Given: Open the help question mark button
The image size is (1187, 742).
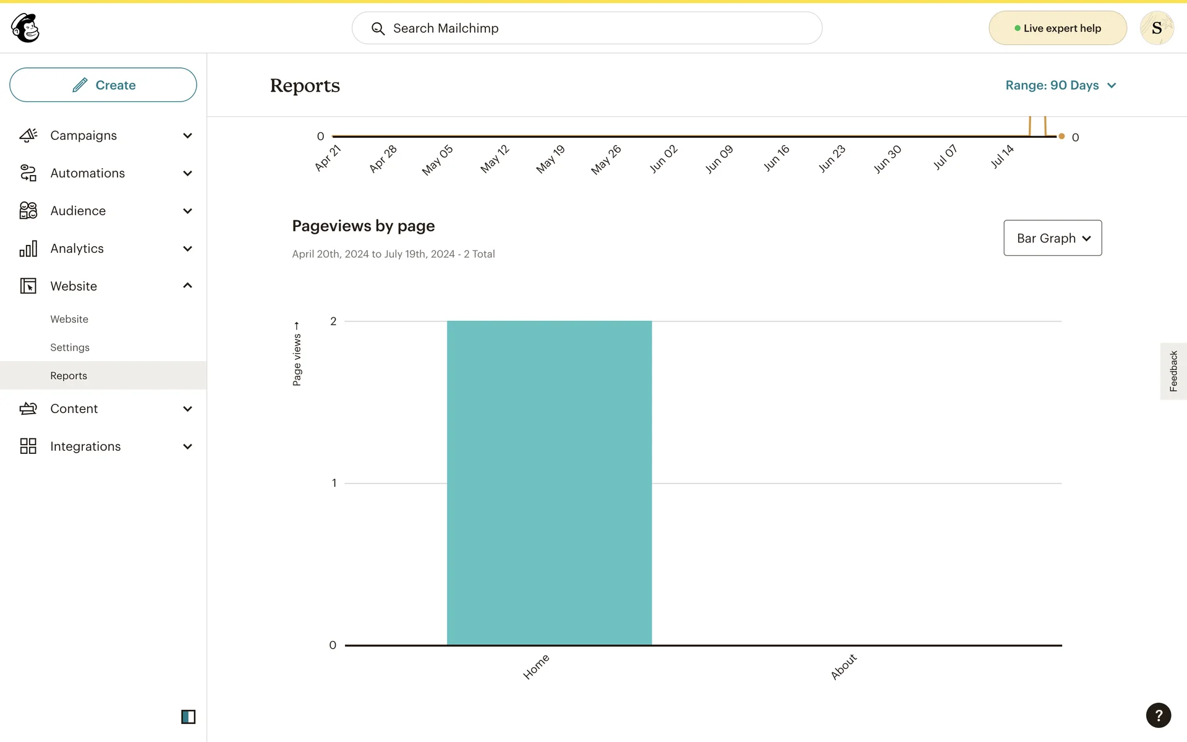Looking at the screenshot, I should coord(1158,715).
